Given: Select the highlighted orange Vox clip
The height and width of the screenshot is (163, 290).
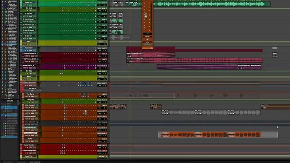Looking at the screenshot, I should click(x=211, y=134).
